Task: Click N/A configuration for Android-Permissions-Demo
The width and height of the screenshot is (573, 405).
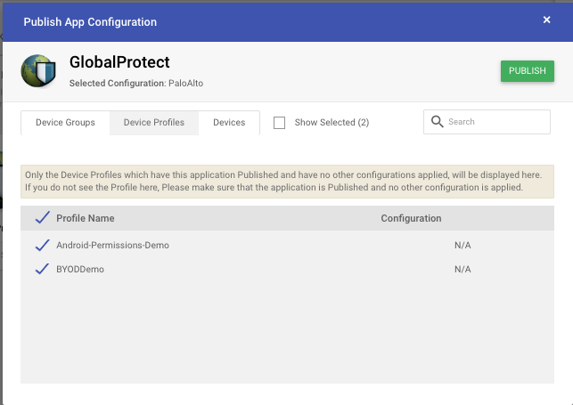Action: tap(462, 245)
